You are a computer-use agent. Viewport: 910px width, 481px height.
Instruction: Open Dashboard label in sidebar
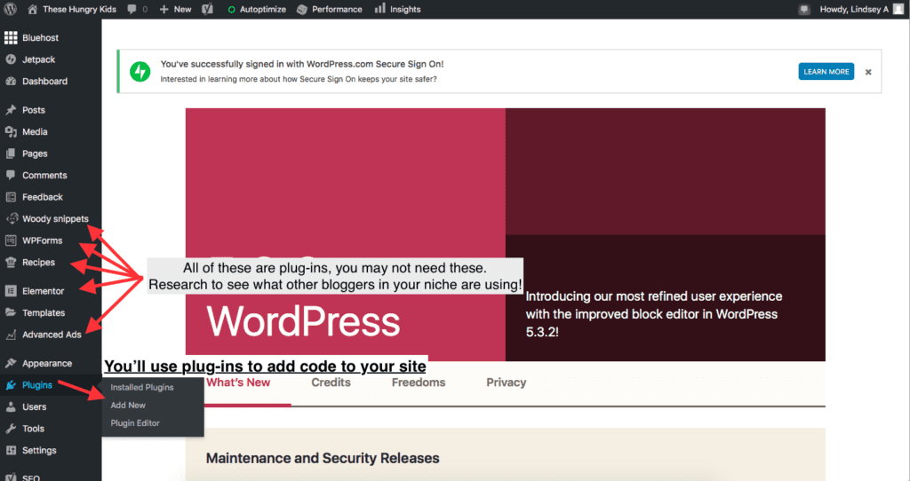tap(44, 81)
